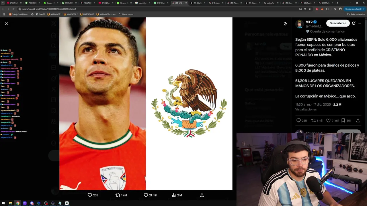Open the MT2 account name link
The width and height of the screenshot is (367, 206).
pyautogui.click(x=309, y=22)
